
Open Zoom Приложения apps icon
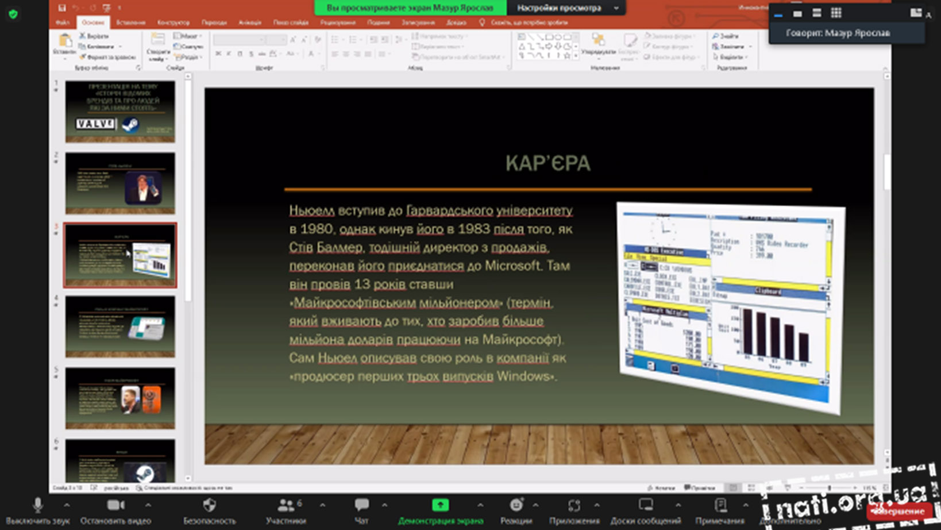[x=574, y=505]
